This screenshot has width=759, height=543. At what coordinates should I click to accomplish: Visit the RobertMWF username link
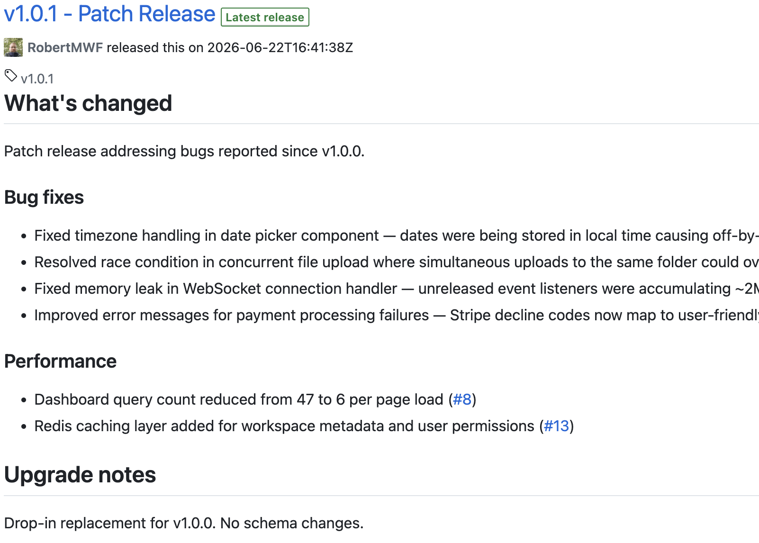[x=65, y=47]
